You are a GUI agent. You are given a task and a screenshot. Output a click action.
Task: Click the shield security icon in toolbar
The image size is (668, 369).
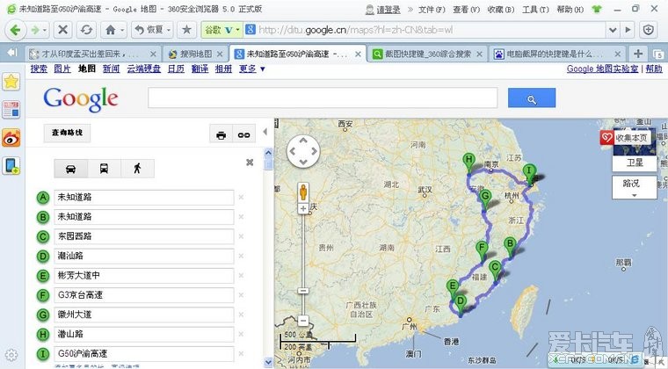click(x=649, y=30)
